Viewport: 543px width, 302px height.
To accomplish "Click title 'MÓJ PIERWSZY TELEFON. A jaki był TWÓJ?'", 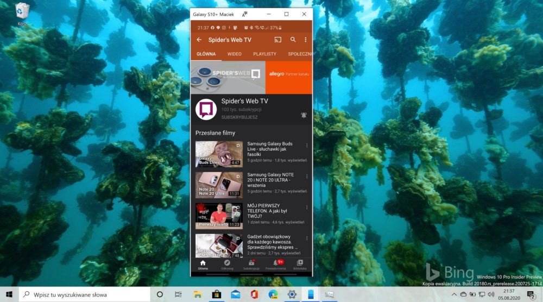I will [267, 211].
